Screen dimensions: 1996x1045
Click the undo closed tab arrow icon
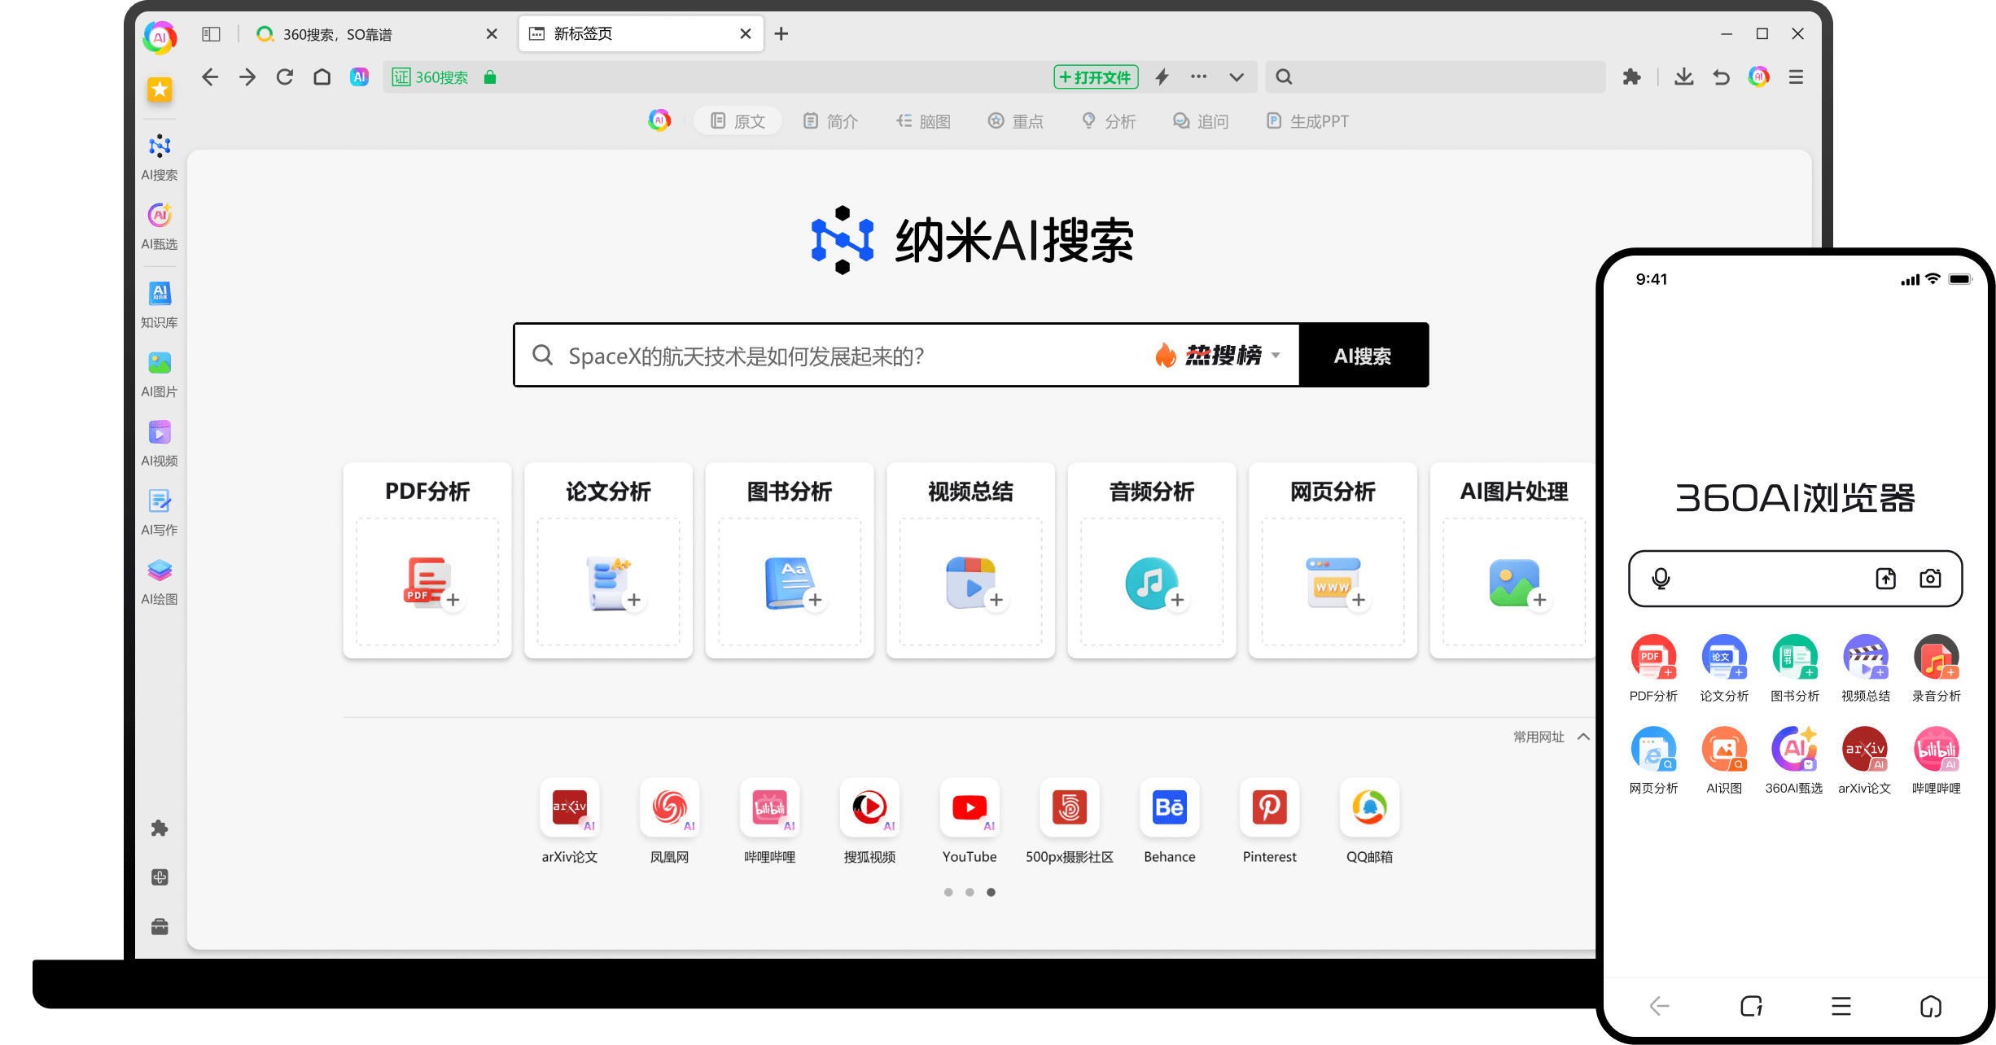[1721, 77]
